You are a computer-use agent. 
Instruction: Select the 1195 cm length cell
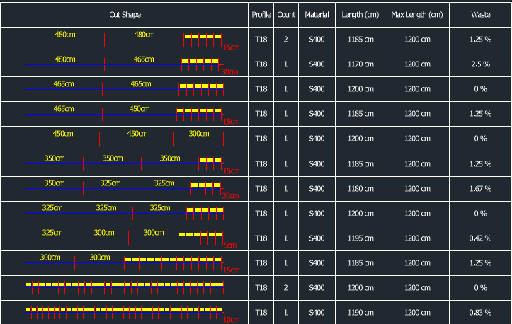(360, 238)
